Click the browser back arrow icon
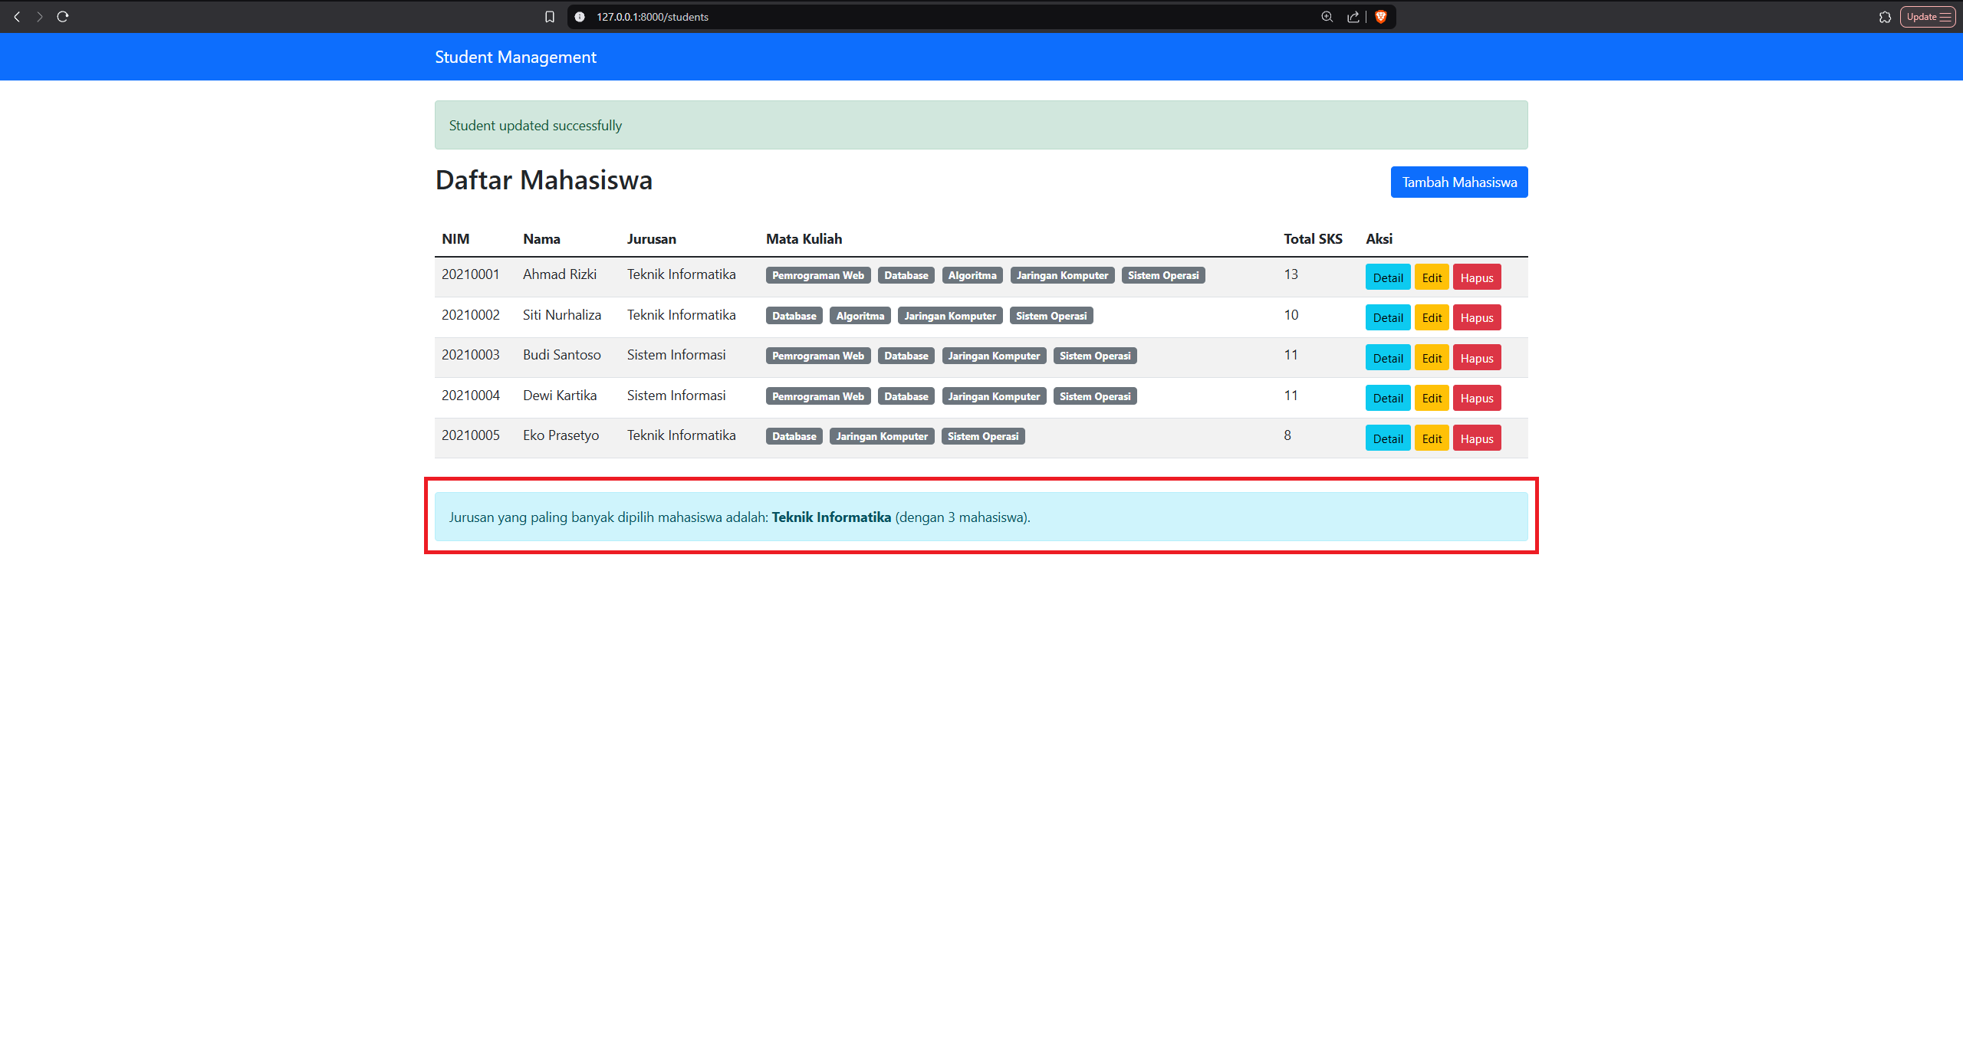 (17, 17)
